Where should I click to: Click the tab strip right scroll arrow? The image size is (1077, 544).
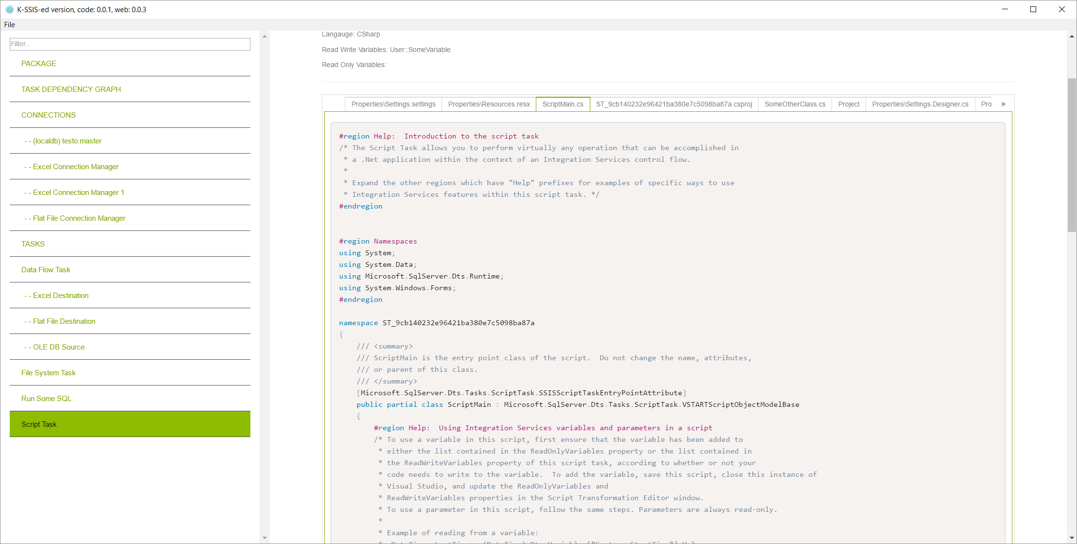1004,104
